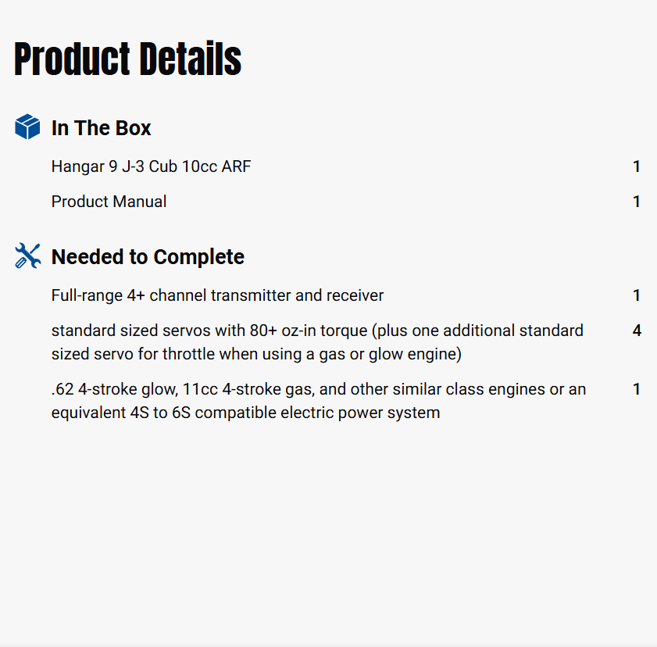Screen dimensions: 657x647
Task: Click the throttle servo gas or glow line
Action: point(256,354)
